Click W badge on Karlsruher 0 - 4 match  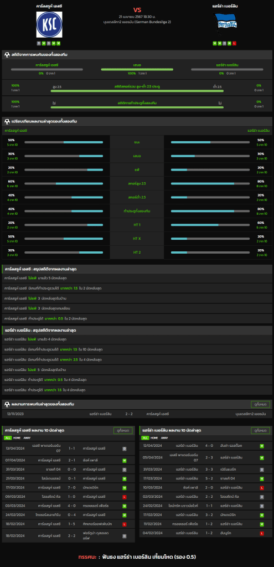pos(125,514)
